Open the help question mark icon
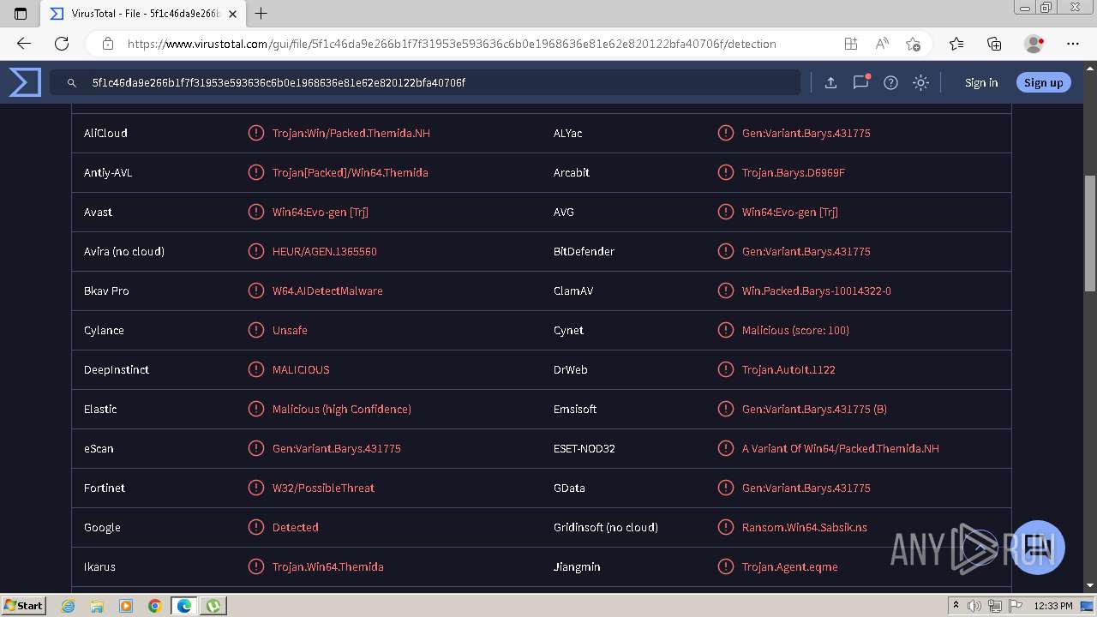 point(890,82)
